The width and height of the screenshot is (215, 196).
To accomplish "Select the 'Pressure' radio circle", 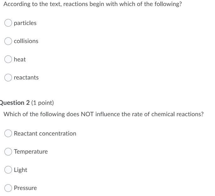I will tap(8, 188).
